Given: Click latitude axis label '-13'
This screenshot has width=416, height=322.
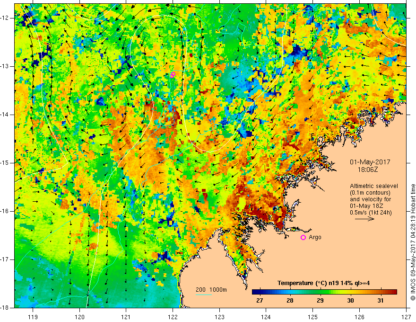Looking at the screenshot, I should [5, 66].
